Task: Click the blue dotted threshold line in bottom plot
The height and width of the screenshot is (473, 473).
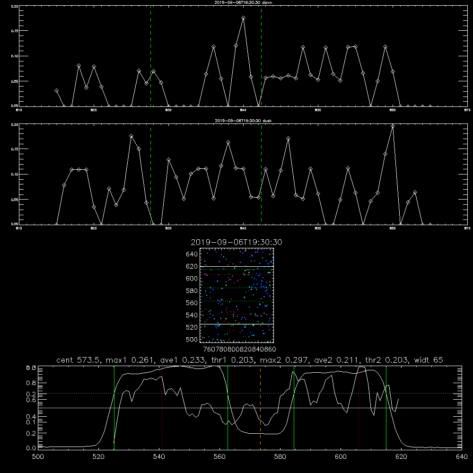Action: point(250,394)
